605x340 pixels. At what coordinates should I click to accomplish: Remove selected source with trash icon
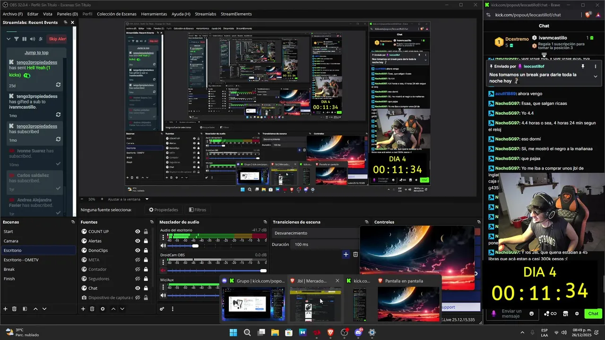(x=92, y=309)
